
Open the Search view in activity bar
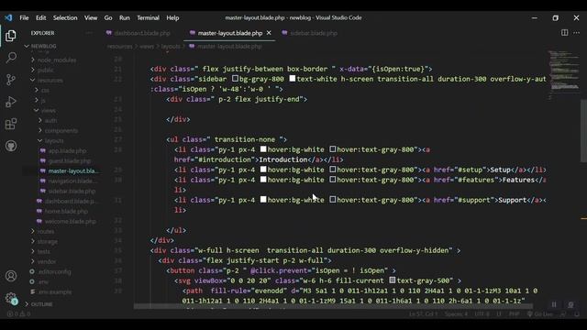[x=11, y=58]
